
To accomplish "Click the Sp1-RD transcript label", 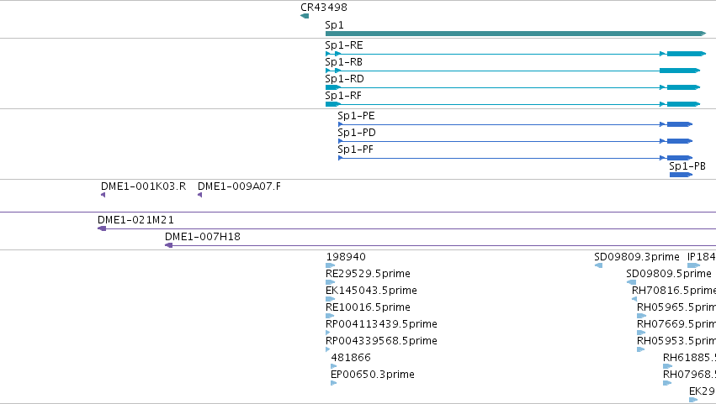I will [x=344, y=79].
